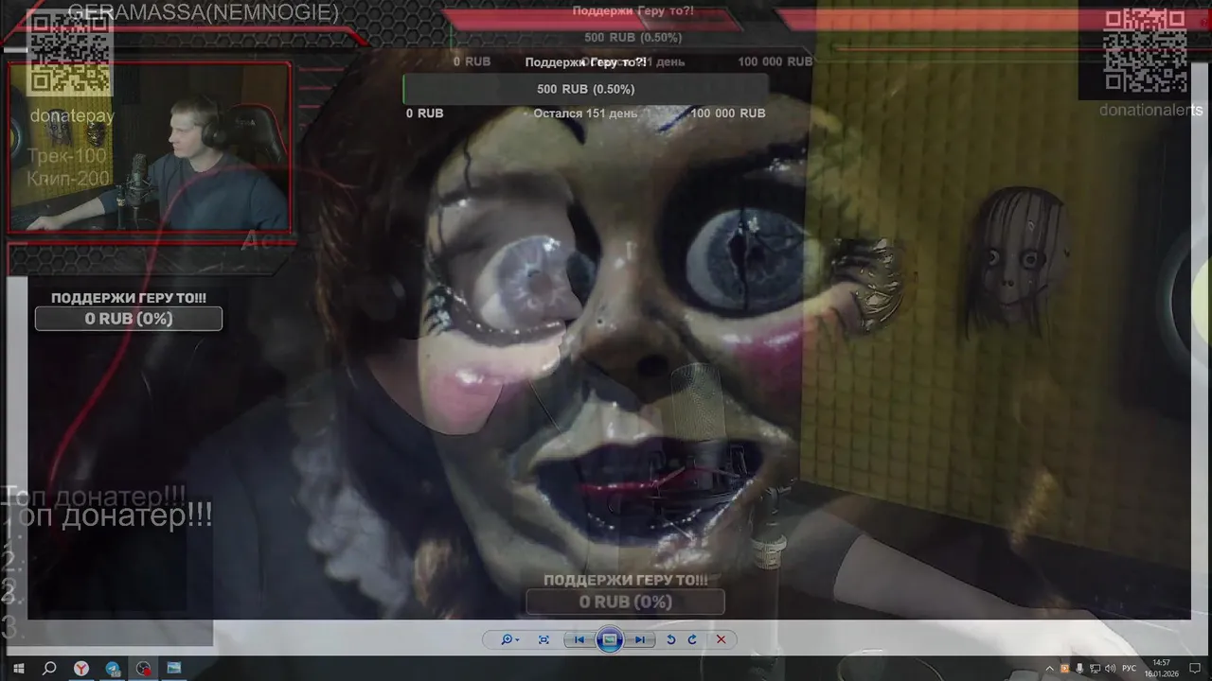Open the zoom magnifier in photo viewer
The image size is (1212, 681).
click(x=507, y=639)
